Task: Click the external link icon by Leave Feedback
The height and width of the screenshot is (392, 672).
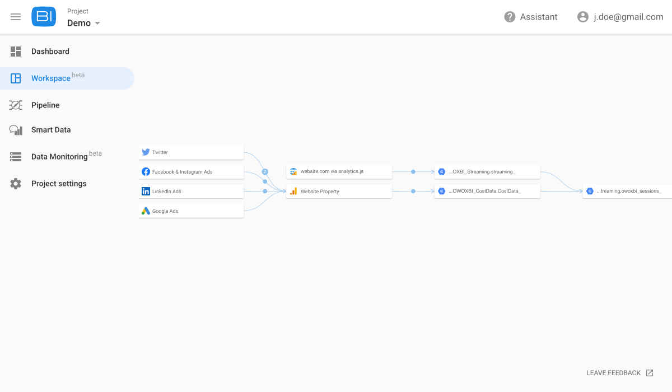Action: (650, 373)
